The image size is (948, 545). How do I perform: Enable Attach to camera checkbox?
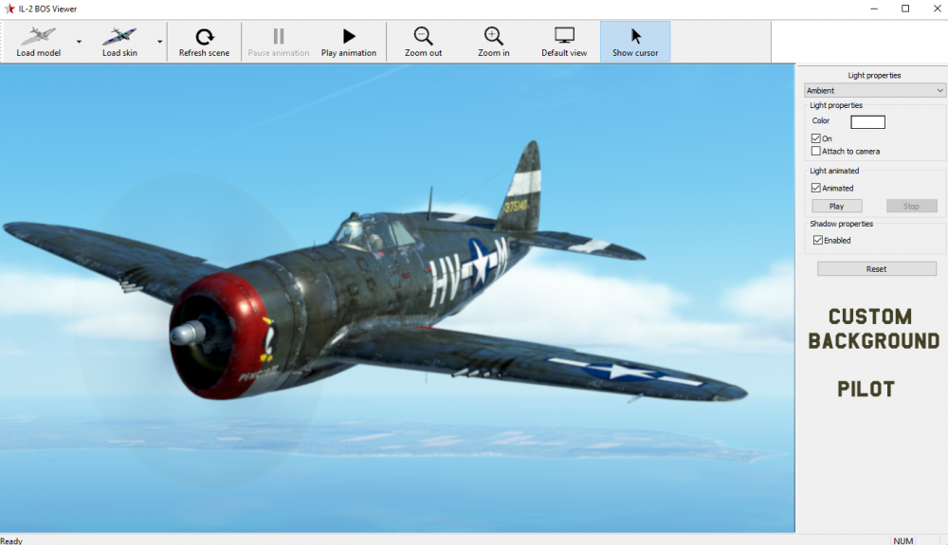click(x=816, y=151)
